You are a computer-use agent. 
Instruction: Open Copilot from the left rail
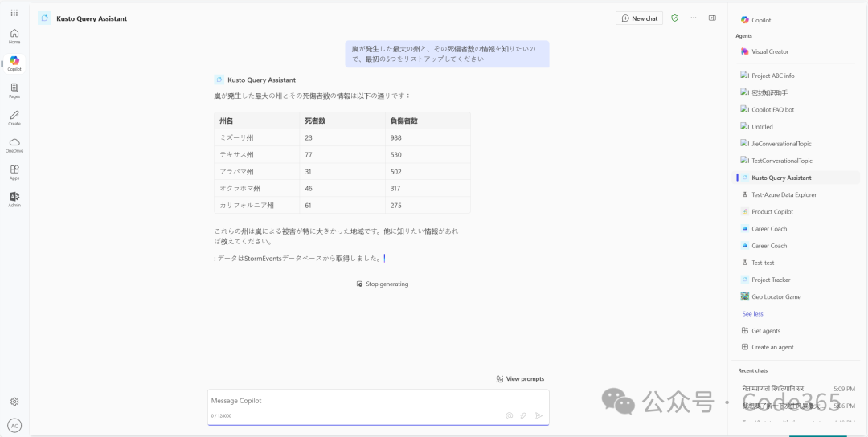point(14,63)
